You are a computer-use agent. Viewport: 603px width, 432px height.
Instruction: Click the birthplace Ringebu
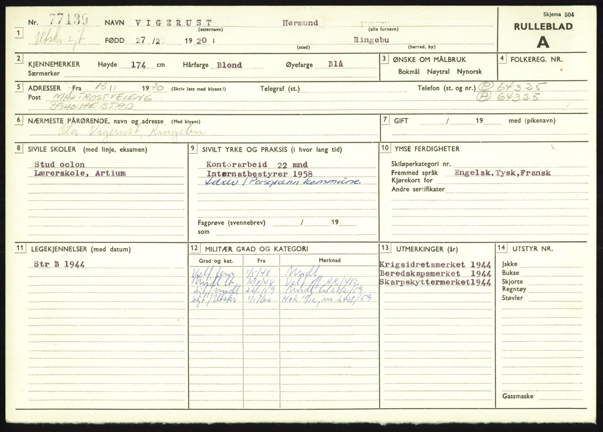pyautogui.click(x=371, y=40)
